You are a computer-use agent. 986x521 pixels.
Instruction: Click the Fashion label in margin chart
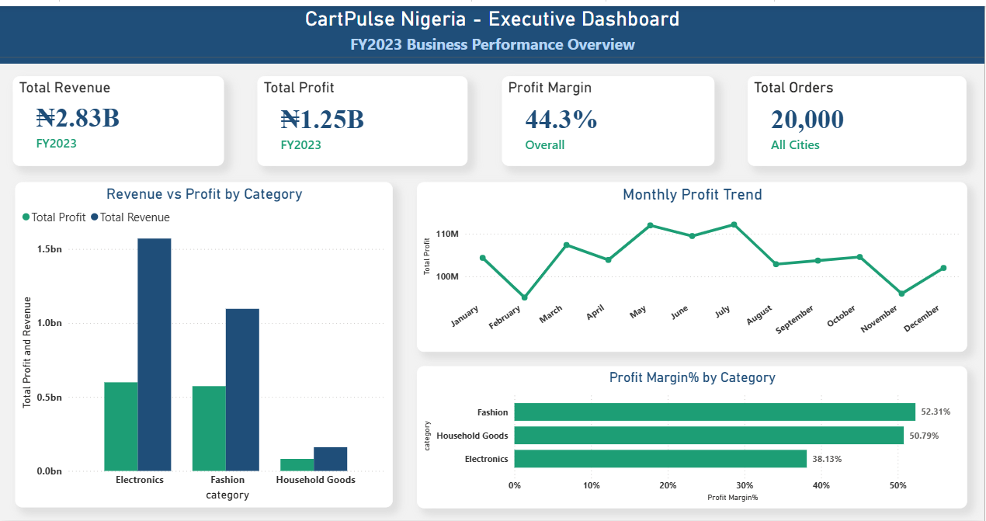point(493,412)
